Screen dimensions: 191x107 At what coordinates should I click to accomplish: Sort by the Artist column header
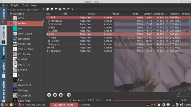click(x=91, y=14)
